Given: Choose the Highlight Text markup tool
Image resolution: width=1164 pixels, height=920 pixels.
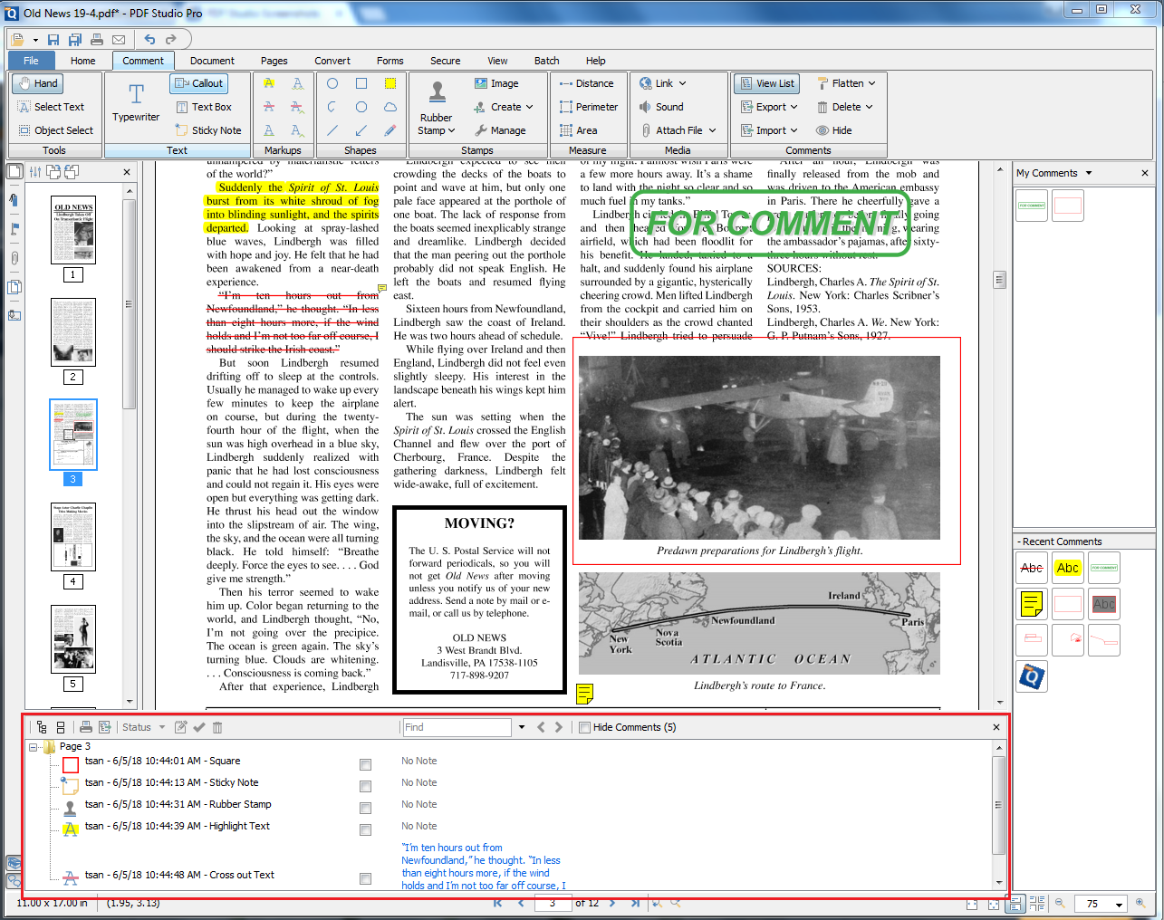Looking at the screenshot, I should pos(268,82).
